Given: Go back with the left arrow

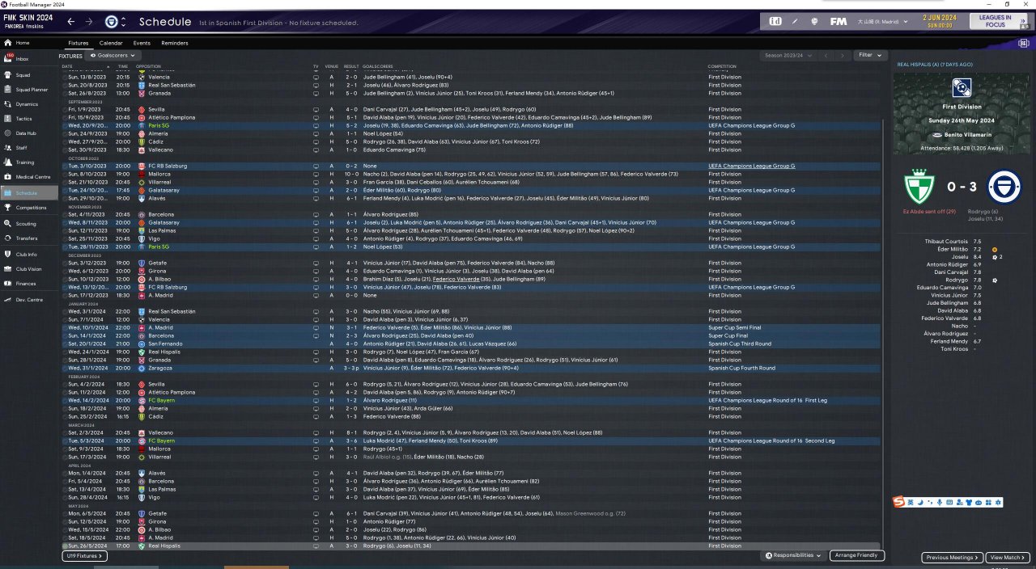Looking at the screenshot, I should tap(71, 21).
